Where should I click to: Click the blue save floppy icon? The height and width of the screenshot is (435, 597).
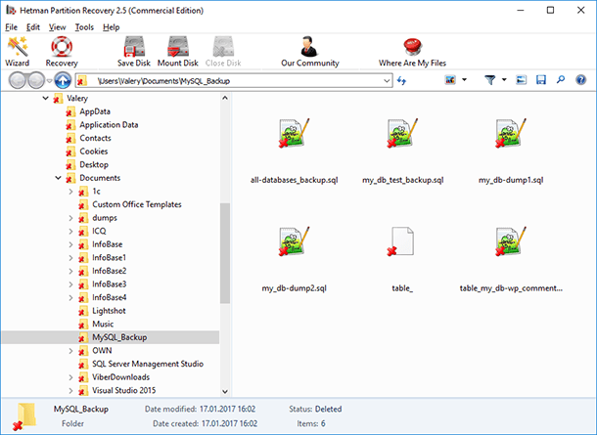click(540, 80)
